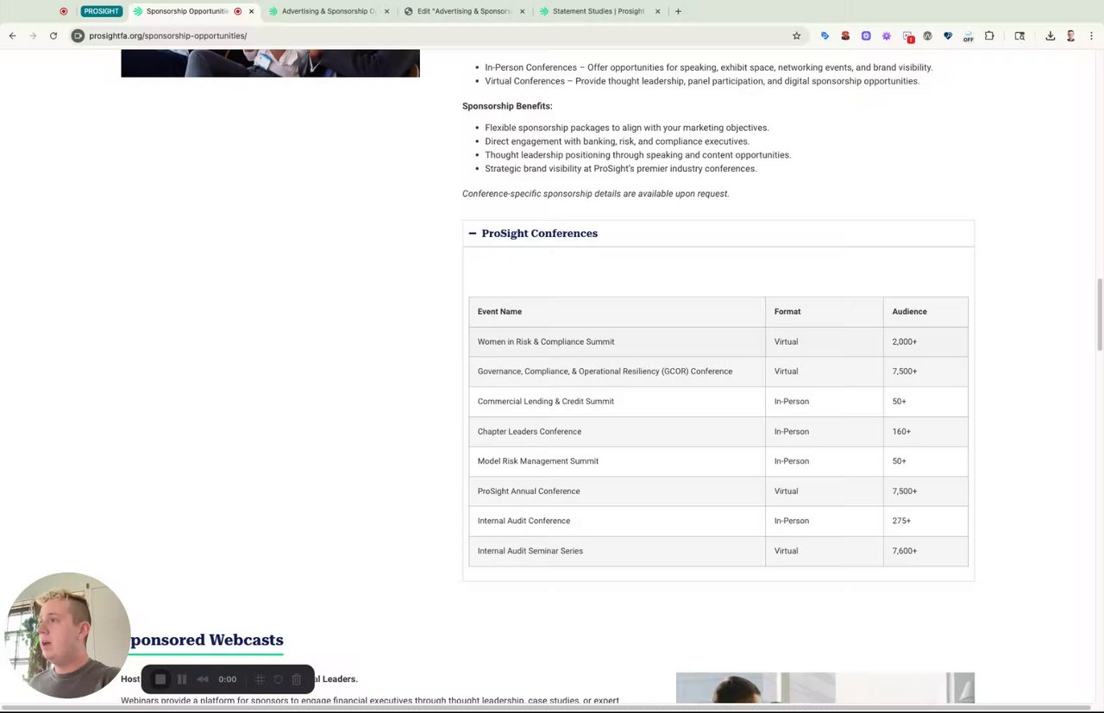Open the blue tag extension
Viewport: 1104px width, 713px height.
click(x=825, y=35)
